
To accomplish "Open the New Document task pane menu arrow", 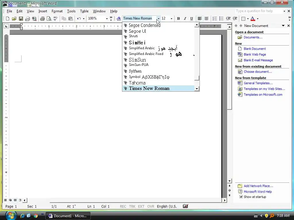I will pyautogui.click(x=283, y=25).
